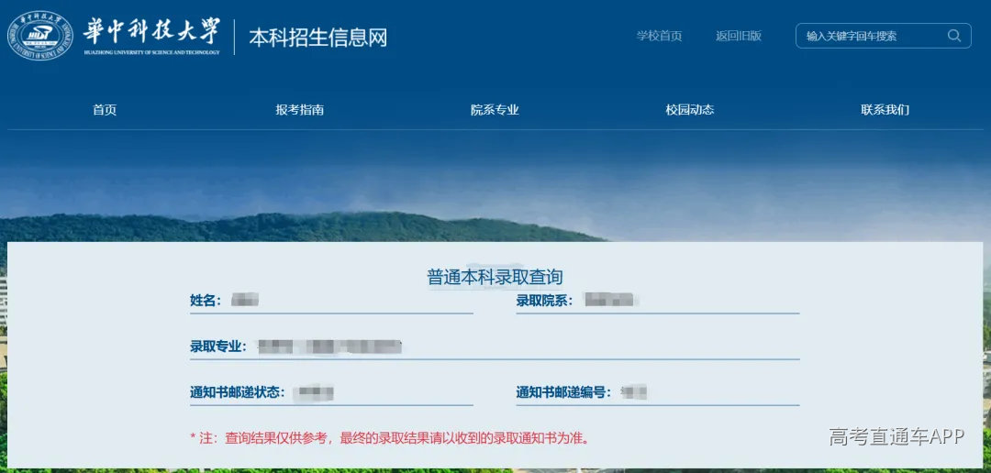Click the blurred value beside 录取院系

[609, 300]
